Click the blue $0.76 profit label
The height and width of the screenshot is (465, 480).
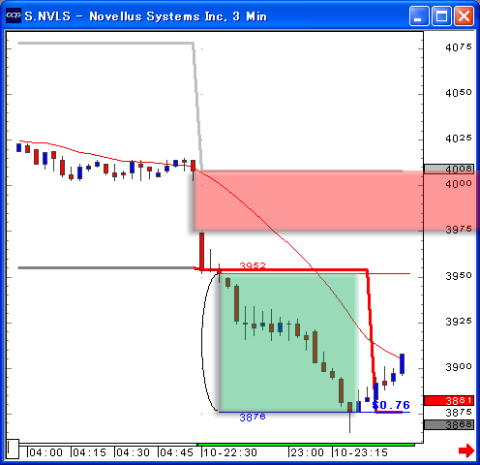pos(391,405)
